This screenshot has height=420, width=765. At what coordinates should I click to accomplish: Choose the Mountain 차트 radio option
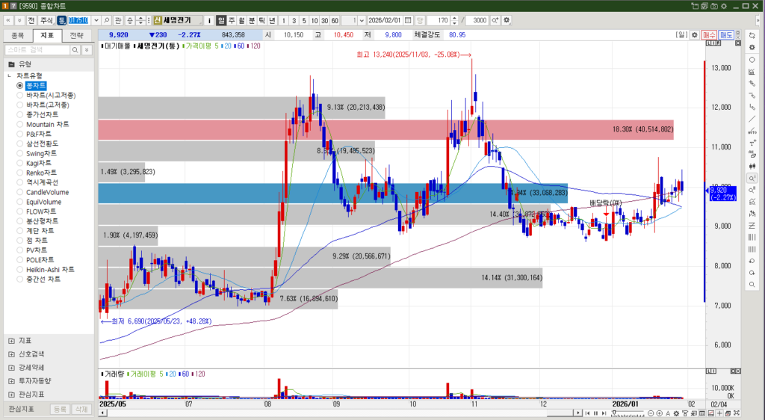pyautogui.click(x=20, y=124)
